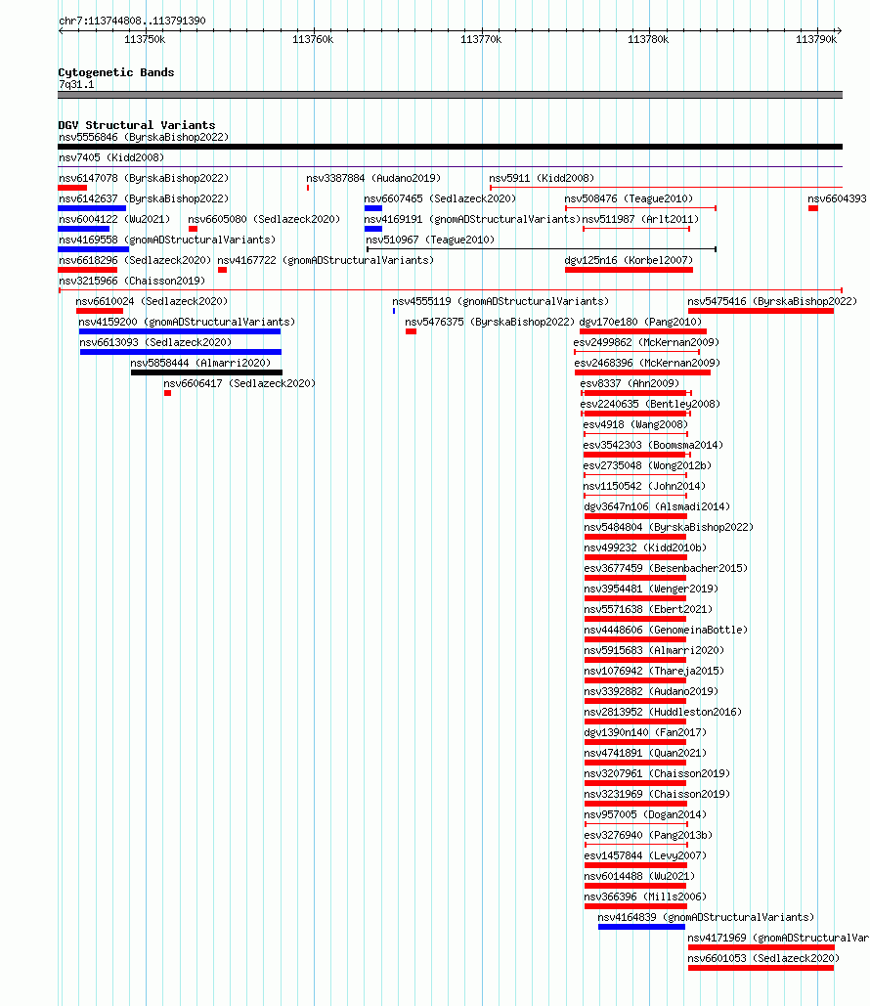Image resolution: width=870 pixels, height=1006 pixels.
Task: Select nsv1150542 (John2014) label
Action: point(644,486)
